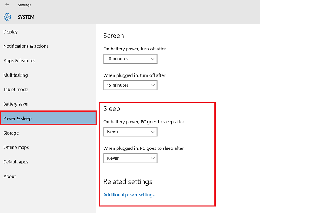The image size is (324, 213).
Task: Click the Settings window title text
Action: tap(24, 5)
